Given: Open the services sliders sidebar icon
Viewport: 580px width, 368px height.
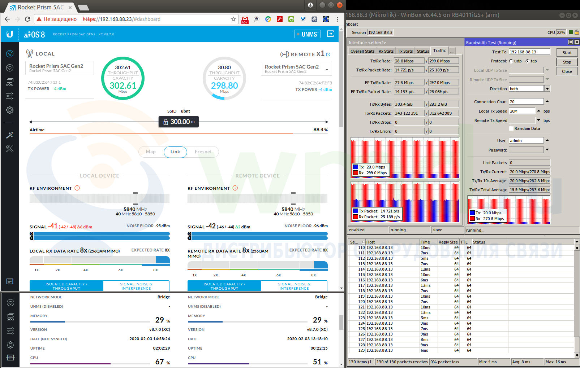Looking at the screenshot, I should pos(10,96).
